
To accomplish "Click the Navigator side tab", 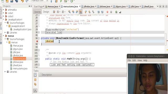I will [x=1, y=13].
